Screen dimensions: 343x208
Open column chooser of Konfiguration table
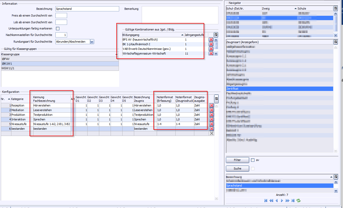pyautogui.click(x=216, y=98)
